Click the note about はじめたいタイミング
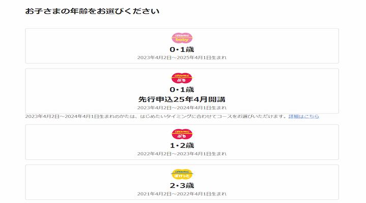 click(152, 117)
